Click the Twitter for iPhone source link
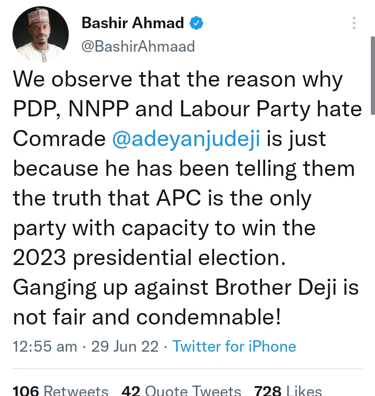The height and width of the screenshot is (396, 375). (234, 346)
